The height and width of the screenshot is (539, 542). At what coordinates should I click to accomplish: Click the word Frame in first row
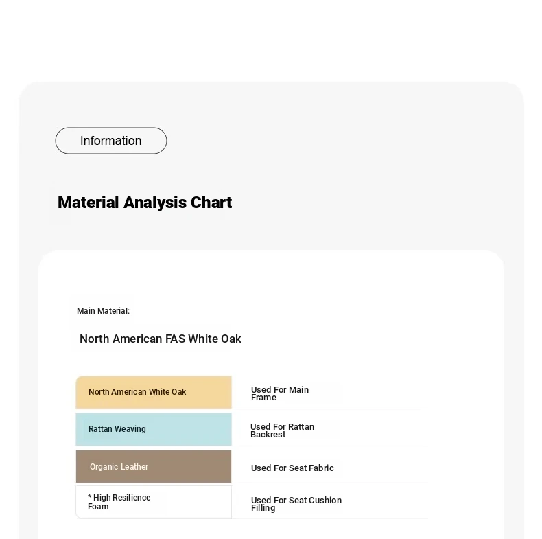tap(263, 398)
